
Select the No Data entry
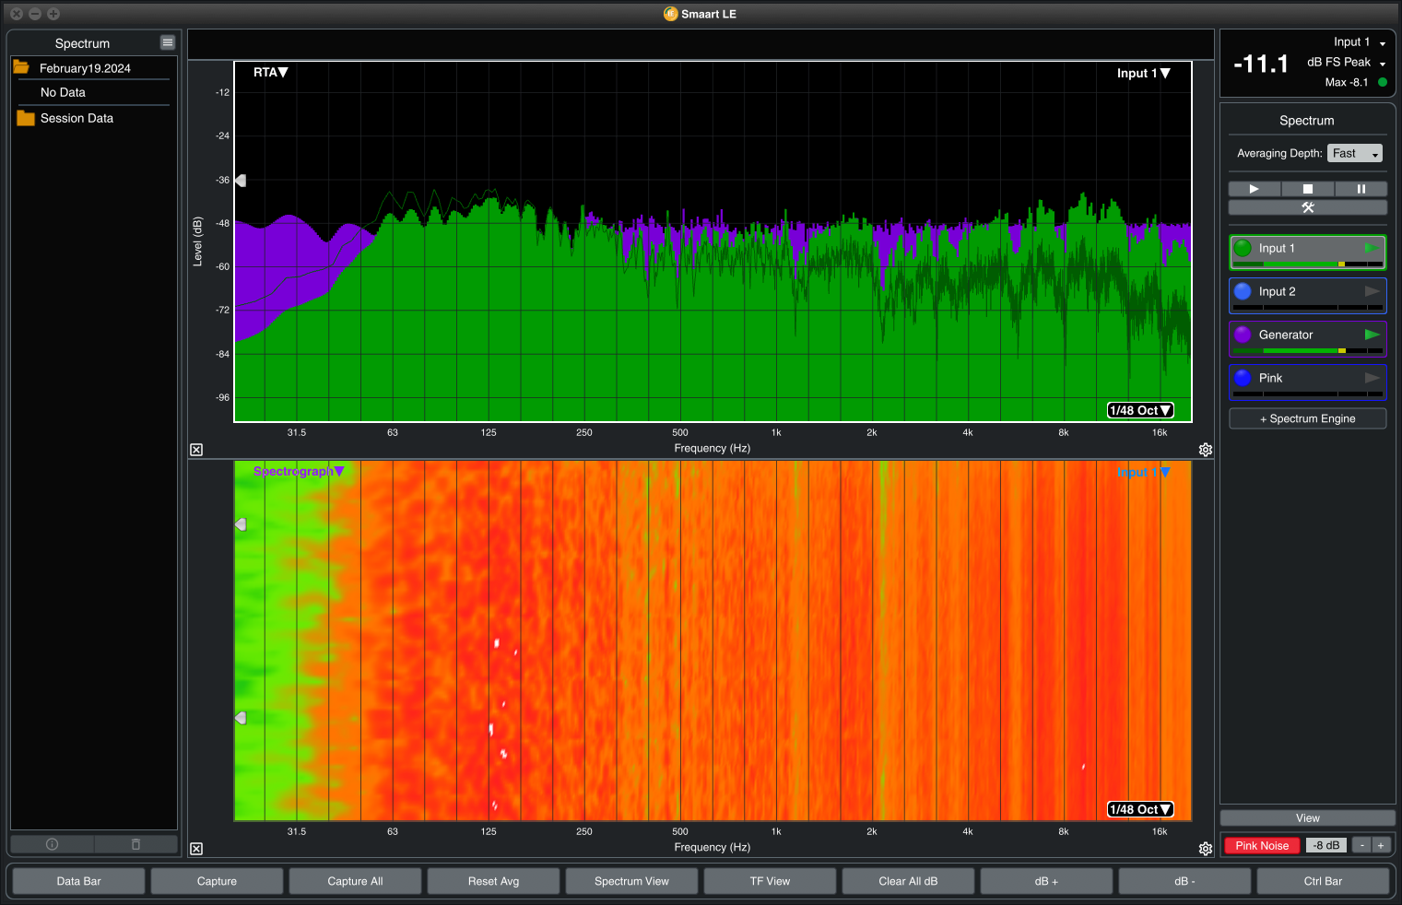point(63,92)
